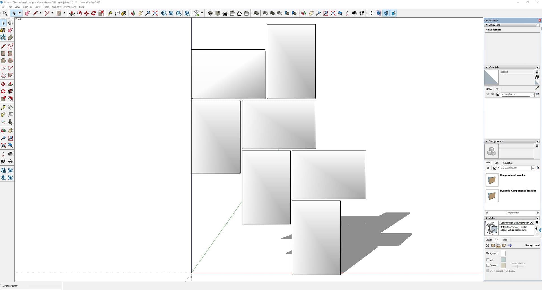
Task: Collapse the Components panel section
Action: (x=486, y=141)
